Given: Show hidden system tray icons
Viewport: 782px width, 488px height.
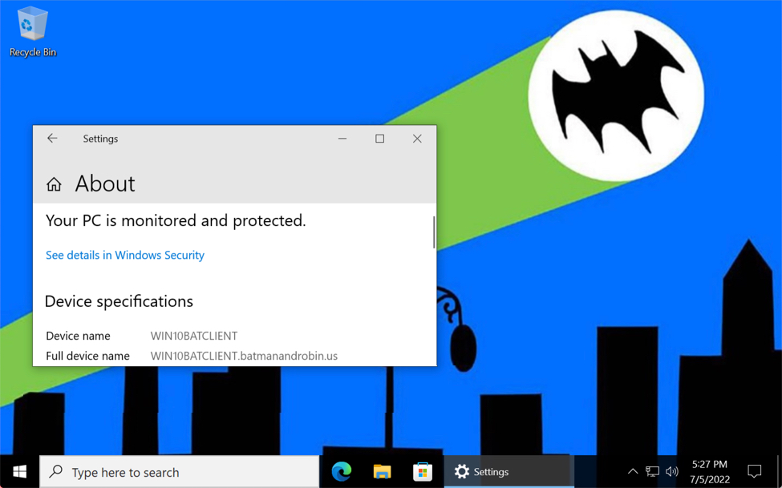Looking at the screenshot, I should point(632,471).
